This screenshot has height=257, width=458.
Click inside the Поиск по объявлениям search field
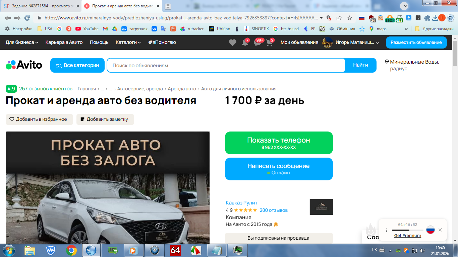pyautogui.click(x=226, y=65)
